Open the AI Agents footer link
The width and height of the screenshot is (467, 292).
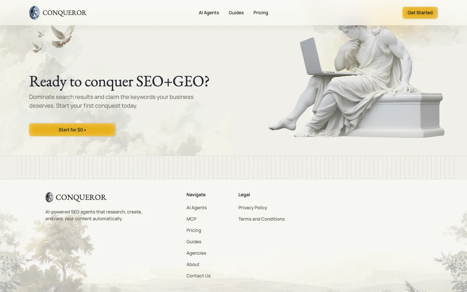click(197, 208)
